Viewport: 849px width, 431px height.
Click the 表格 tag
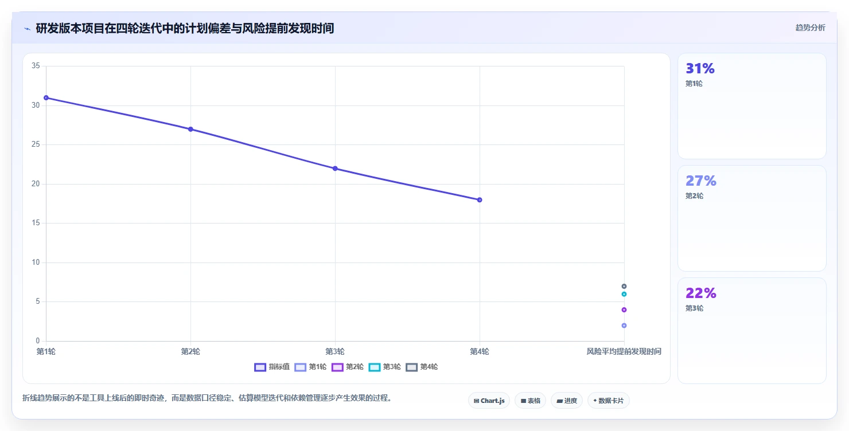click(530, 401)
